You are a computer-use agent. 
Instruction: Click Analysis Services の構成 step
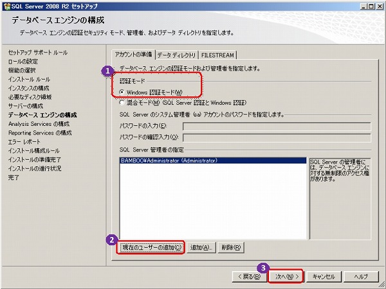tap(39, 124)
